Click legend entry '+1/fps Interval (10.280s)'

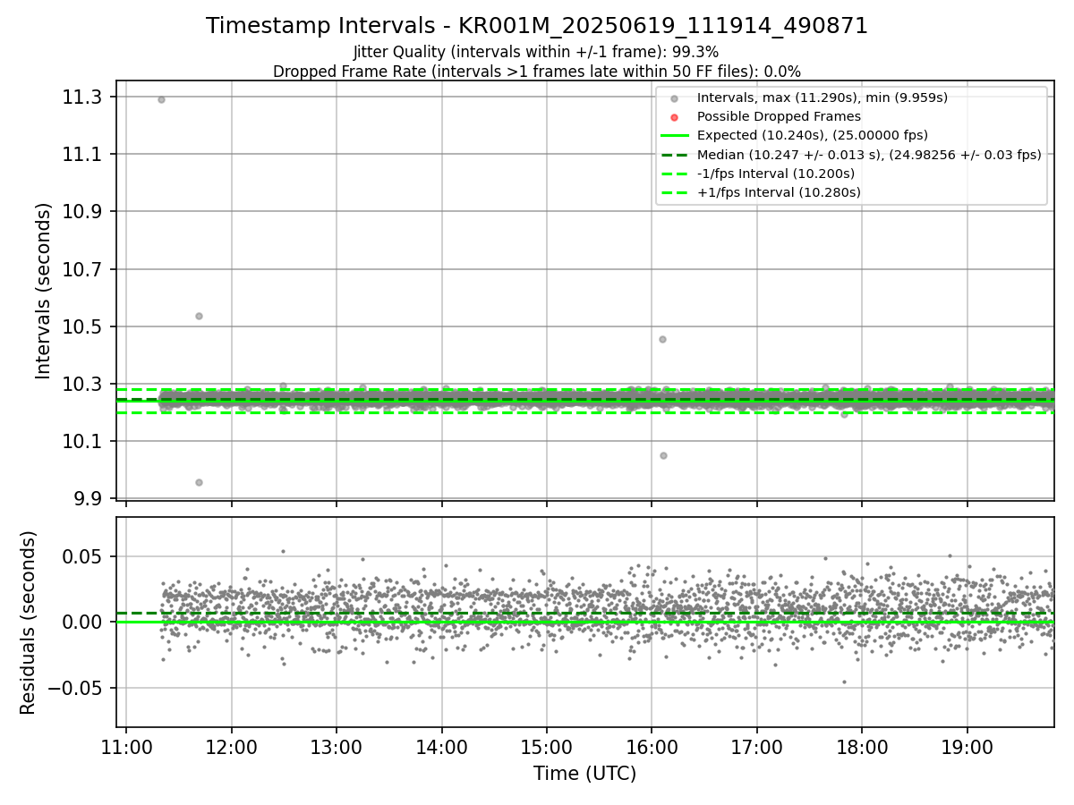click(x=779, y=192)
